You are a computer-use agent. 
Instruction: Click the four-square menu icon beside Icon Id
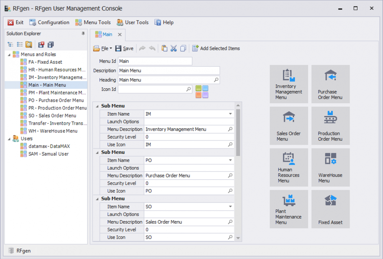[202, 92]
